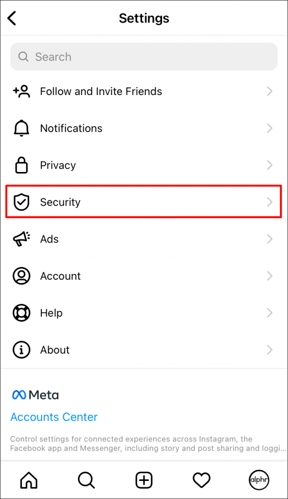
Task: Click inside the Search settings field
Action: click(144, 57)
